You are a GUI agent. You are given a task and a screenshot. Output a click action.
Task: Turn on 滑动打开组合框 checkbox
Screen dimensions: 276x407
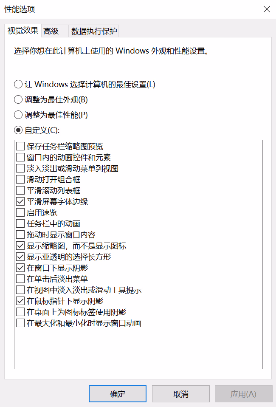[x=20, y=180]
